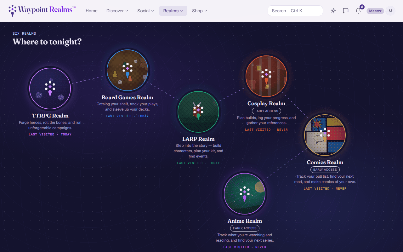
Task: Click the Early Access badge under Cosplay Realm
Action: pos(266,111)
